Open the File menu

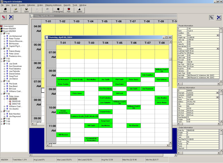point(2,5)
